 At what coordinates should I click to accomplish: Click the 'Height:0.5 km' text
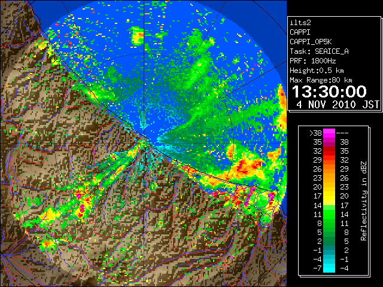(x=317, y=71)
